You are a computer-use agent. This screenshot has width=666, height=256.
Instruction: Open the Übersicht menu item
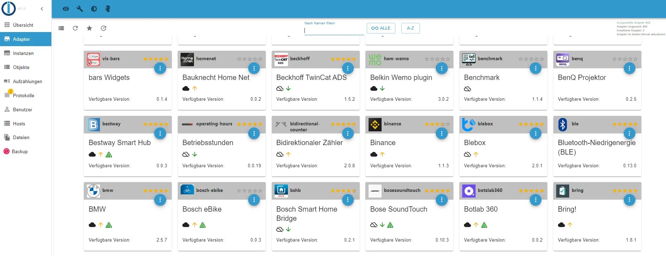point(26,25)
